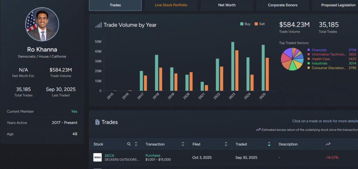Open Ro Khanna's profile photo

pyautogui.click(x=42, y=24)
